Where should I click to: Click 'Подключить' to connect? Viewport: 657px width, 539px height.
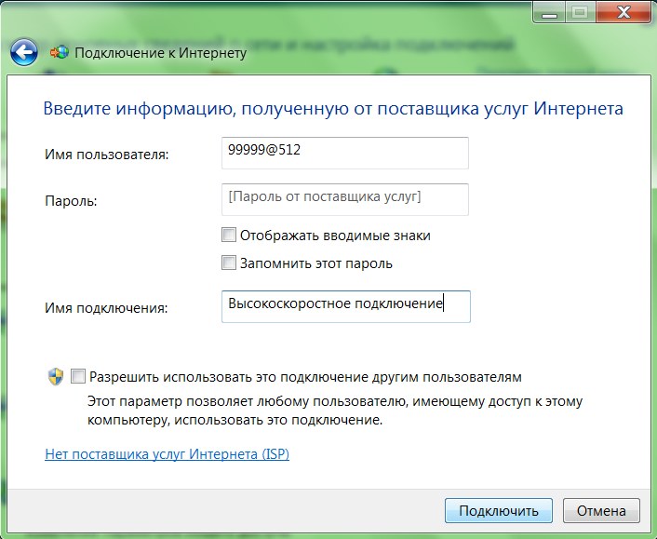499,511
